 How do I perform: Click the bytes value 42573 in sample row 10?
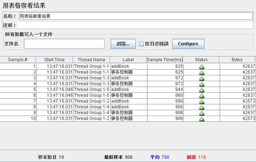click(249, 119)
